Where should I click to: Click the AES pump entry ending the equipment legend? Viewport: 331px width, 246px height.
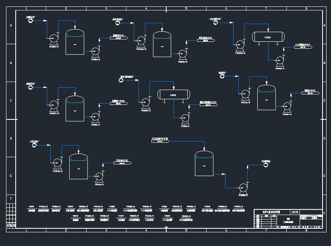point(186,218)
